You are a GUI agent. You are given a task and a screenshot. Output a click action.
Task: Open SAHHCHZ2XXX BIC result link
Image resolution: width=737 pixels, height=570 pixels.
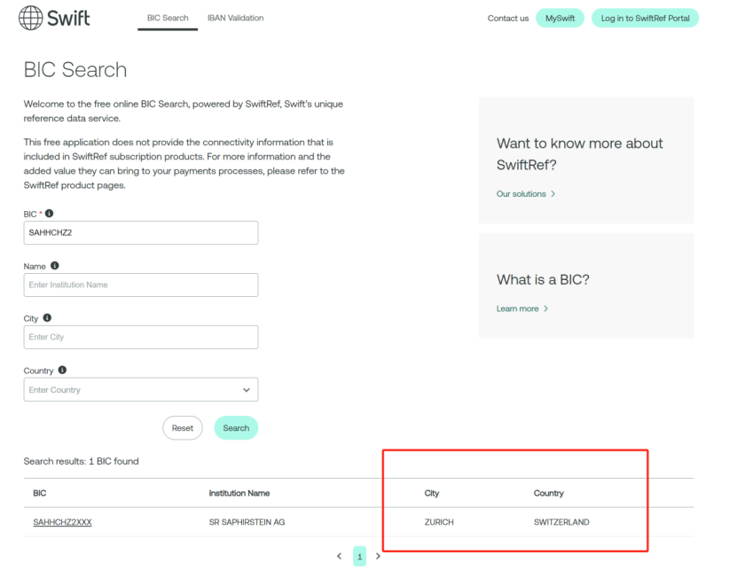[62, 522]
